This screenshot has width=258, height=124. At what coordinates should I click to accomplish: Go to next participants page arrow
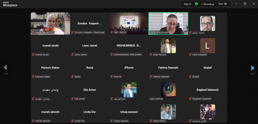[x=252, y=68]
